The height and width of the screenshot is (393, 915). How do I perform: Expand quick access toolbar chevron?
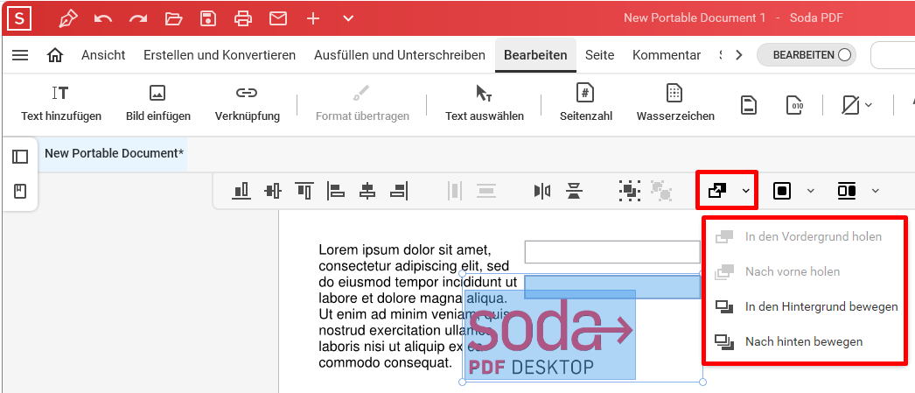coord(348,18)
